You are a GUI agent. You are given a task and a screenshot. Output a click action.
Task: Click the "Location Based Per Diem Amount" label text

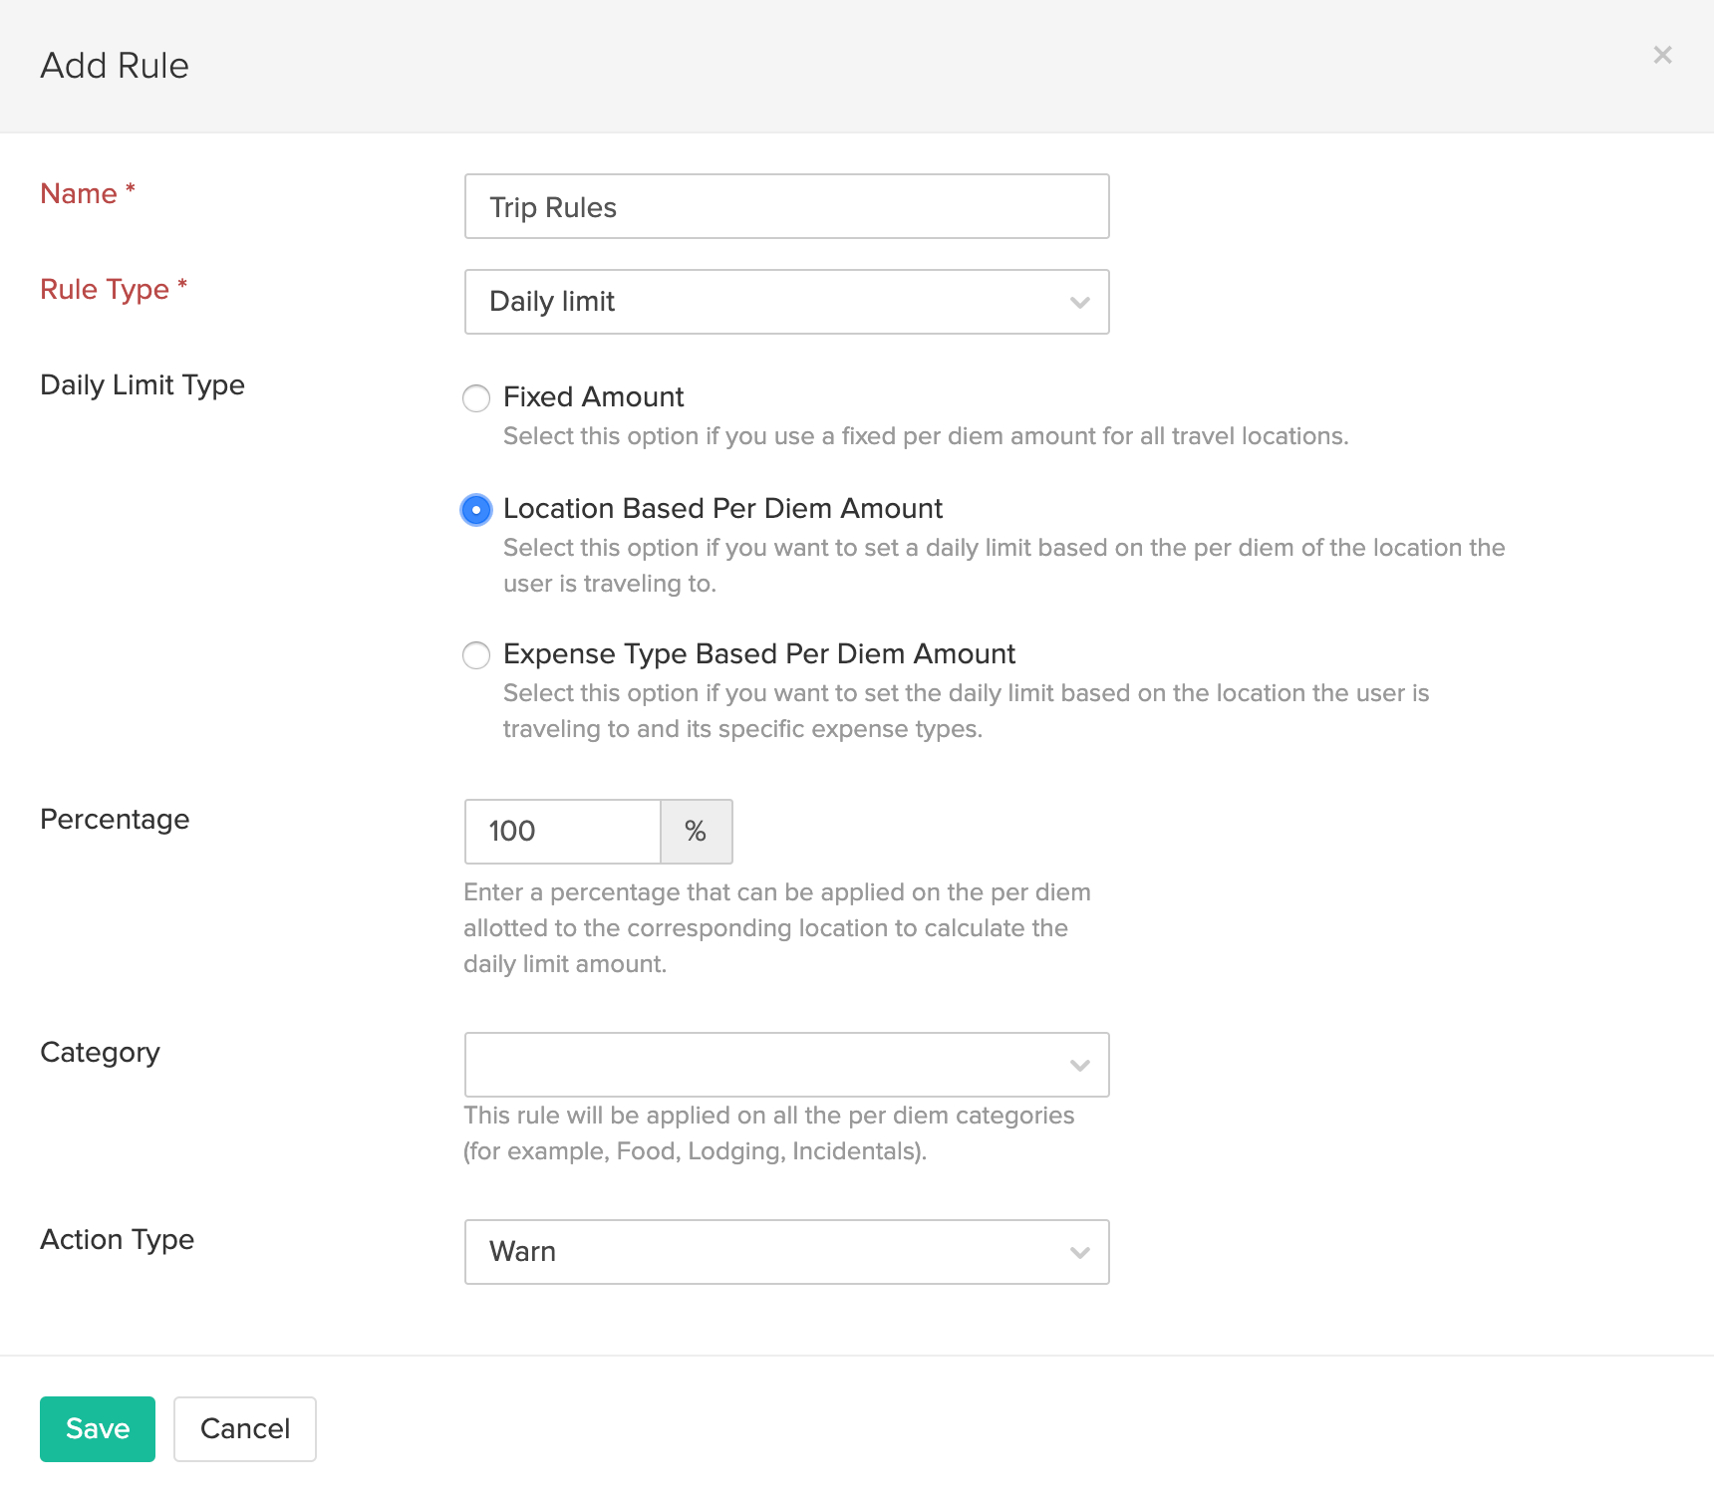pos(722,509)
